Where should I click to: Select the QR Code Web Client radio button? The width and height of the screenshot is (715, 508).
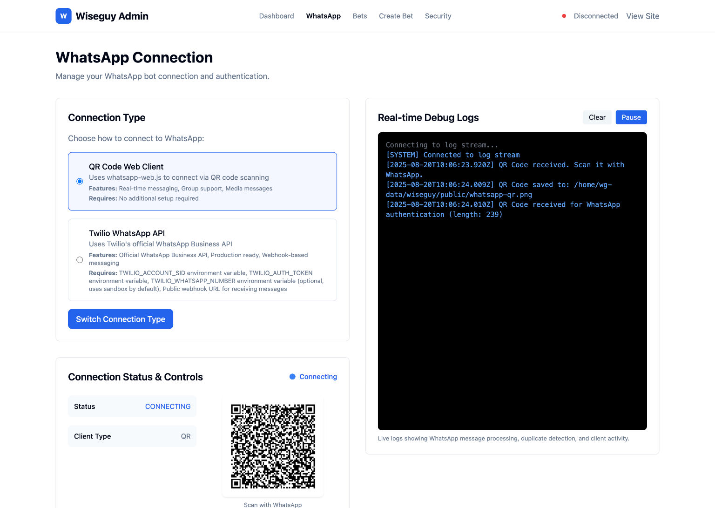click(x=80, y=182)
